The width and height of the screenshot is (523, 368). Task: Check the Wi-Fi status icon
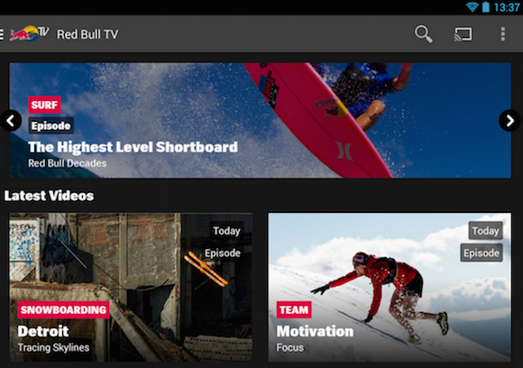point(472,6)
